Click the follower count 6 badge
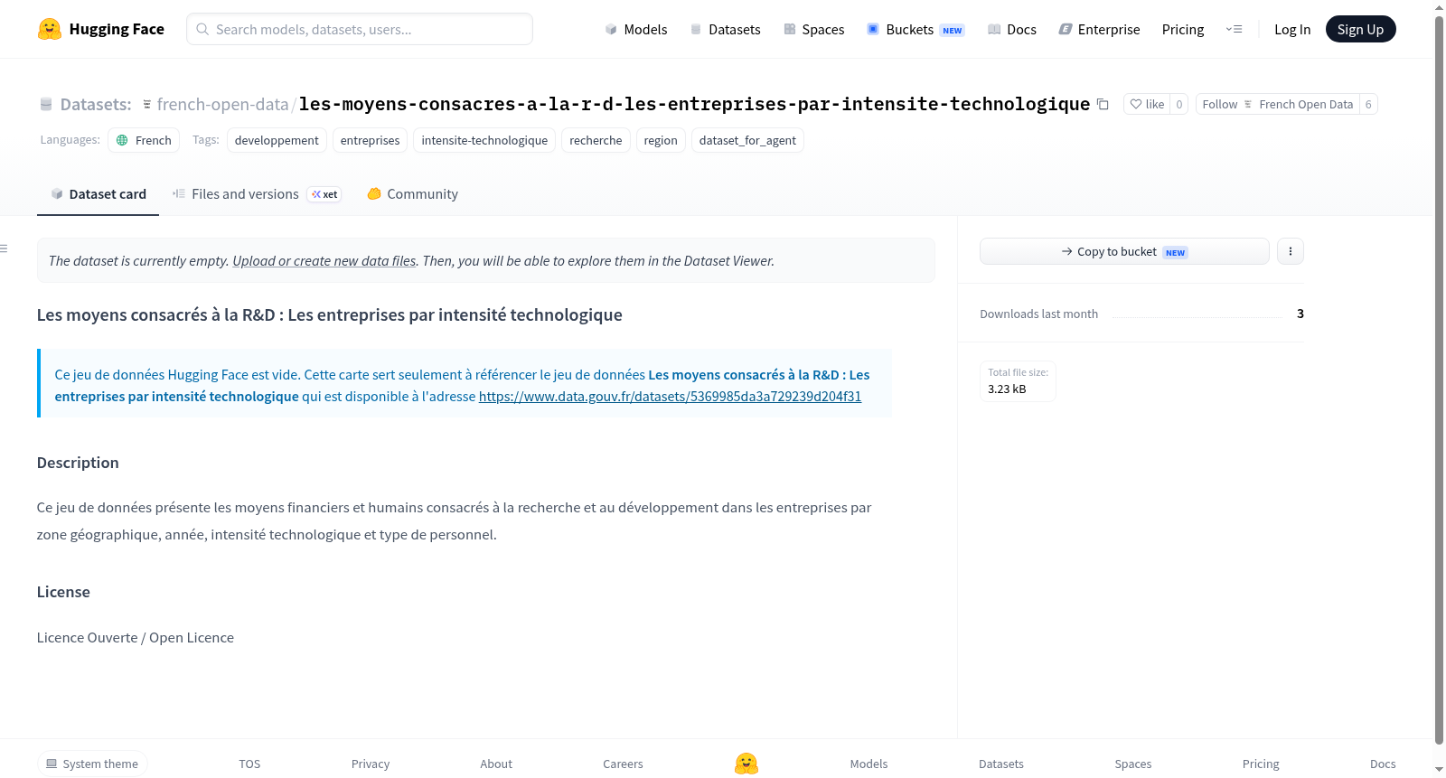The width and height of the screenshot is (1446, 778). (1368, 104)
